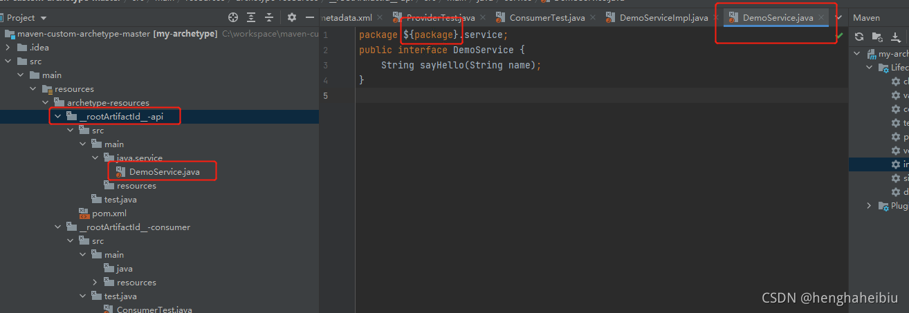The image size is (909, 313).
Task: Click the sayHello method name in editor
Action: [x=442, y=65]
